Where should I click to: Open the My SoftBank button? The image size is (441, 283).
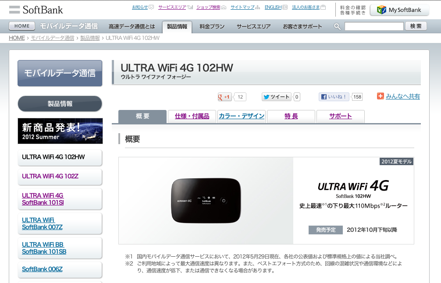(400, 10)
